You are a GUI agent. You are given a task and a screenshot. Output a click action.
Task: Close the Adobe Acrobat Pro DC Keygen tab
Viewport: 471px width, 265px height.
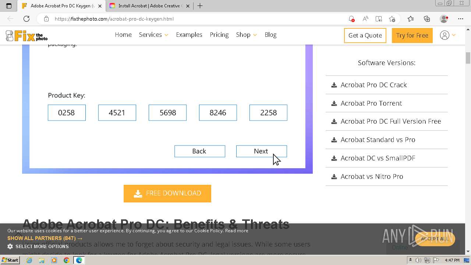click(100, 6)
